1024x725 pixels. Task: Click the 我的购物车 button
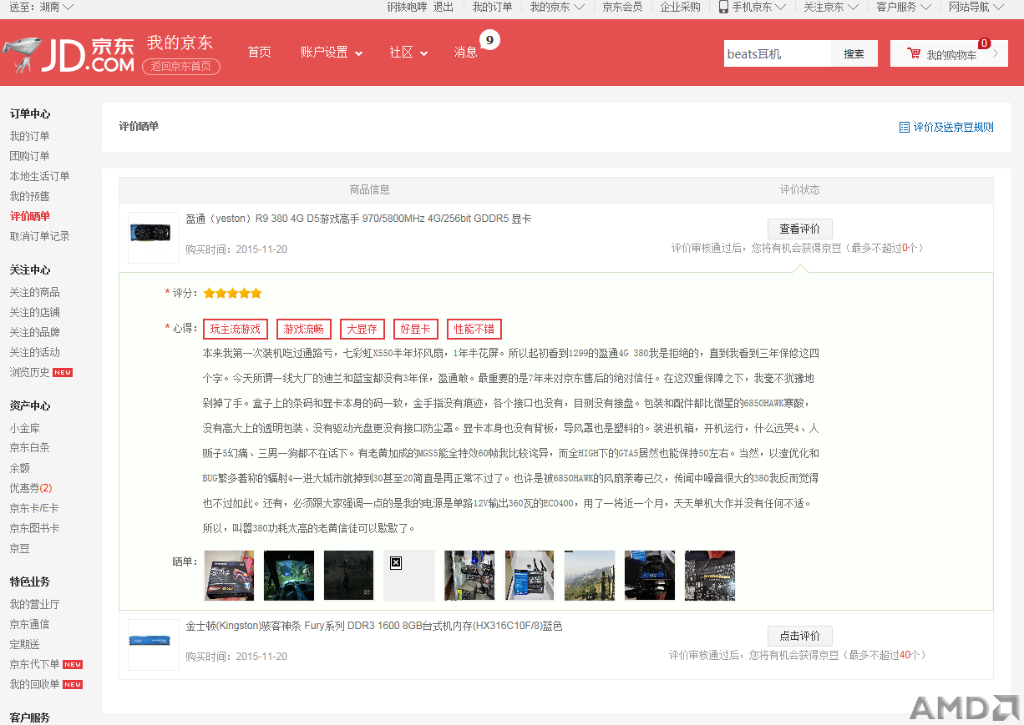coord(949,53)
